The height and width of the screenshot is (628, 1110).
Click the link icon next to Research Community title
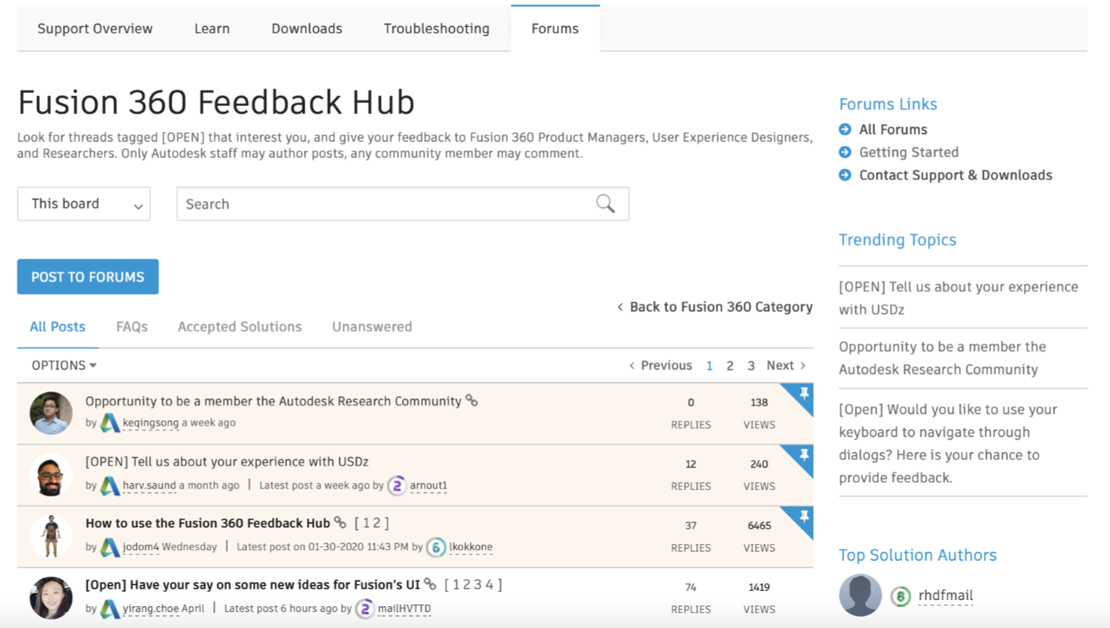[x=472, y=401]
